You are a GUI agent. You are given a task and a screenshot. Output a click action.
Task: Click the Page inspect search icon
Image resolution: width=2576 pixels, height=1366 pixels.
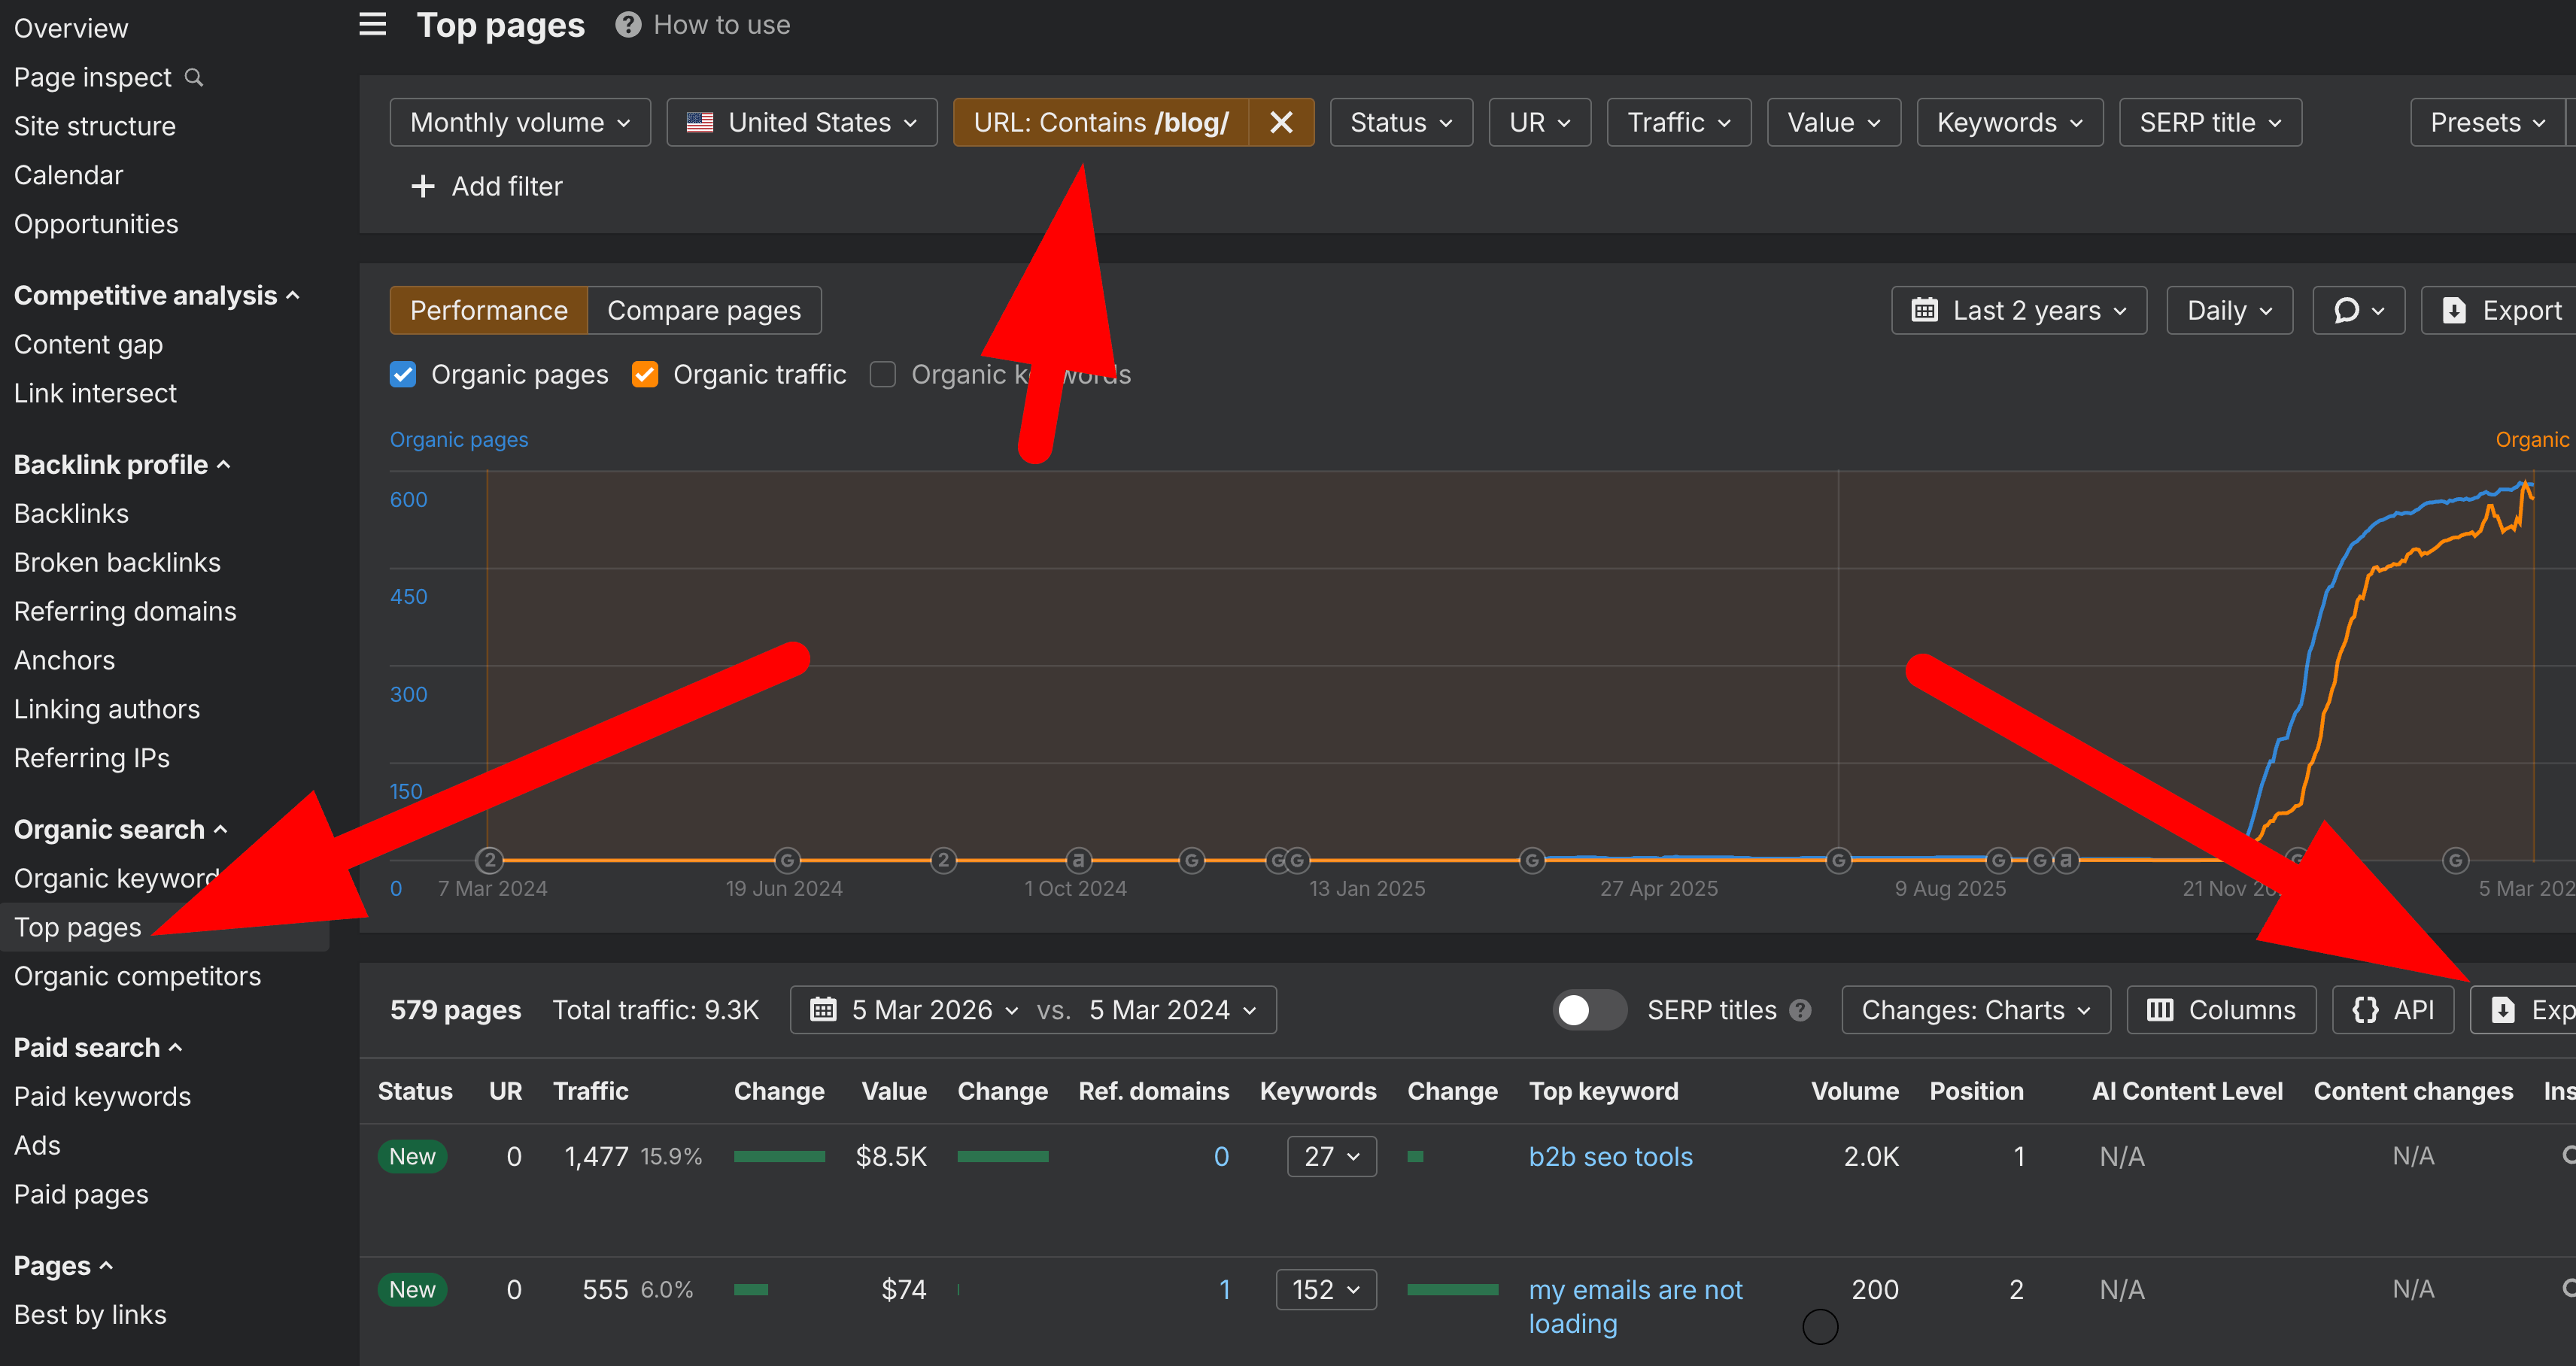pyautogui.click(x=195, y=77)
